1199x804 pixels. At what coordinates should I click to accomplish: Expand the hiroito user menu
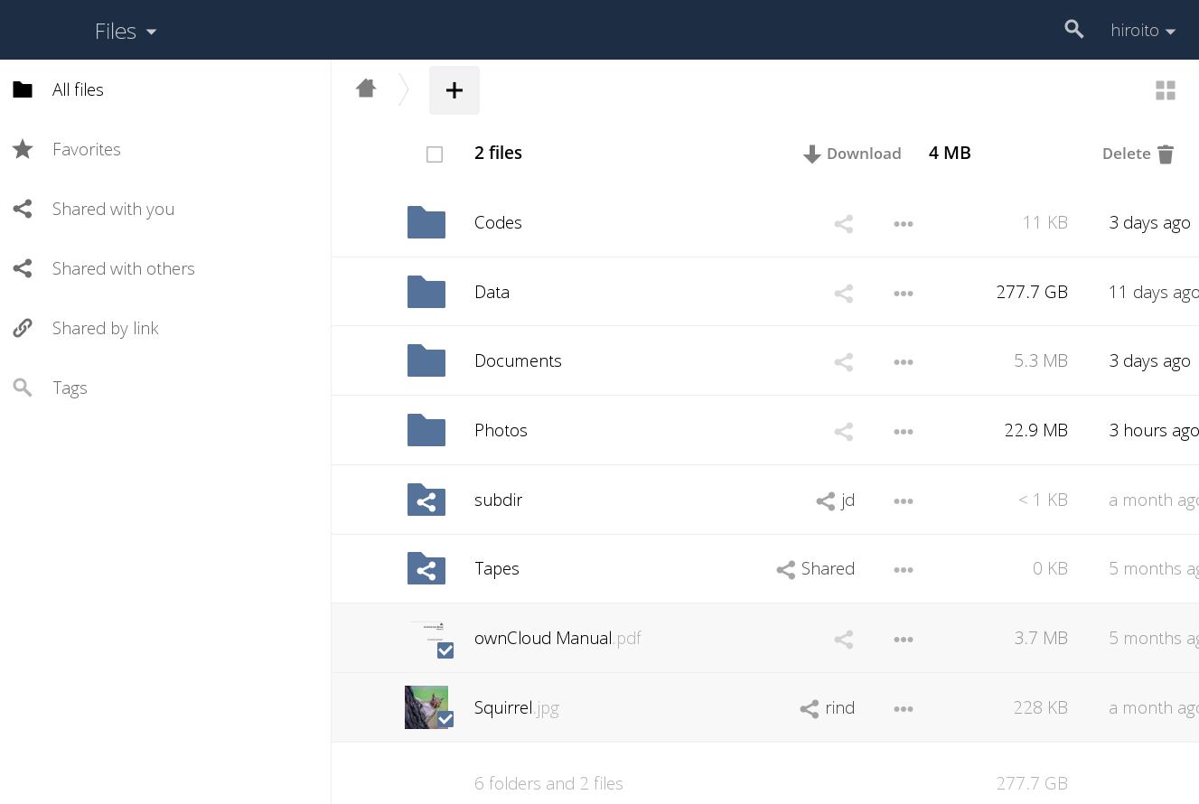click(1142, 31)
